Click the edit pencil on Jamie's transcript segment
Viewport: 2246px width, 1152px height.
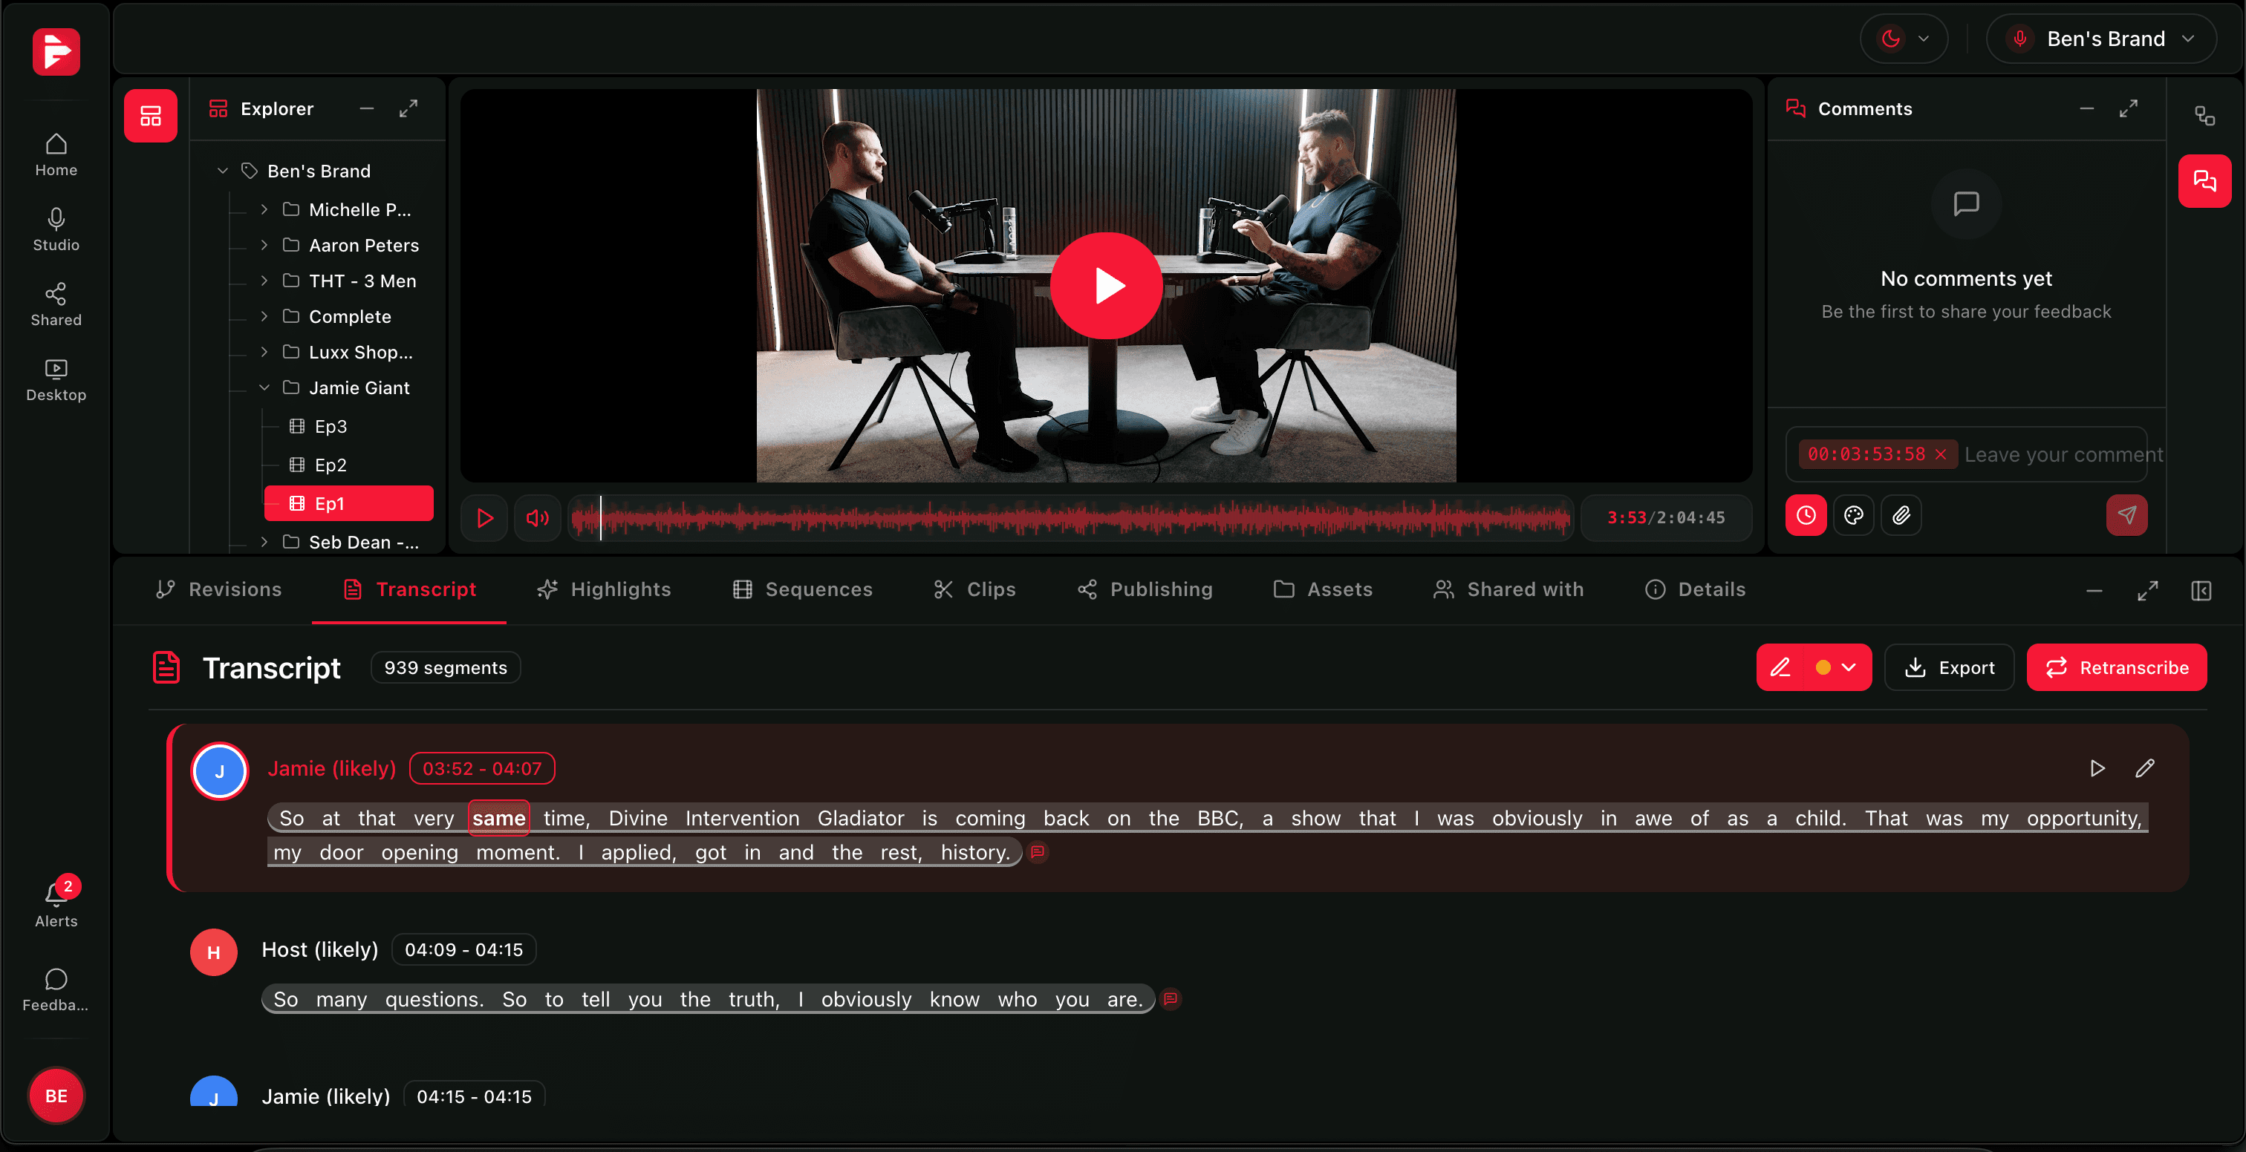[2146, 768]
